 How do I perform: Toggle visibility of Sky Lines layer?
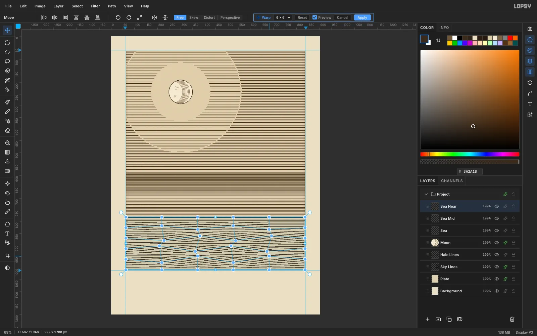pyautogui.click(x=497, y=267)
